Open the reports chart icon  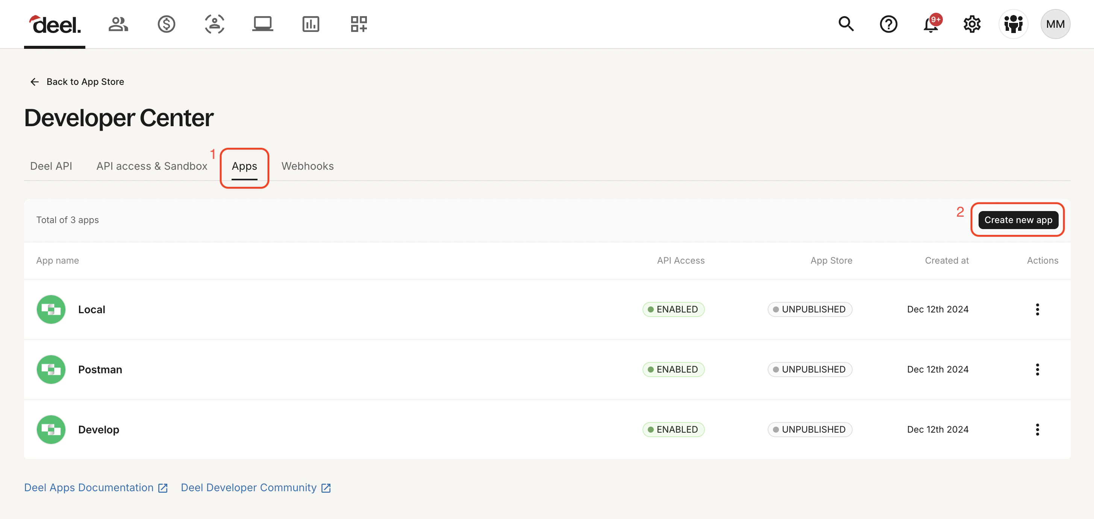311,24
